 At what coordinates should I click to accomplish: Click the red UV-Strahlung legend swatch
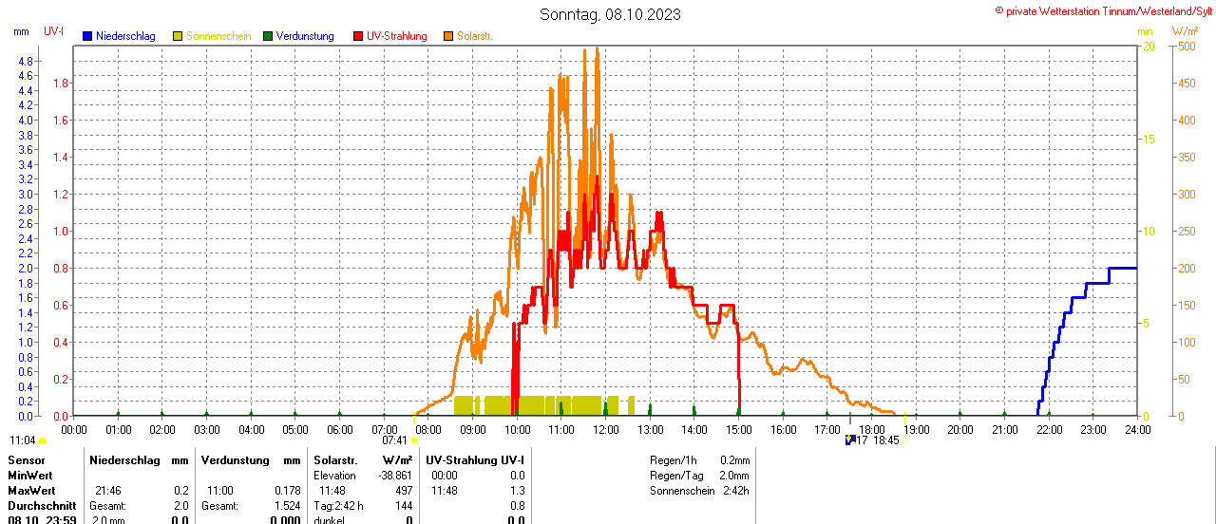coord(358,36)
